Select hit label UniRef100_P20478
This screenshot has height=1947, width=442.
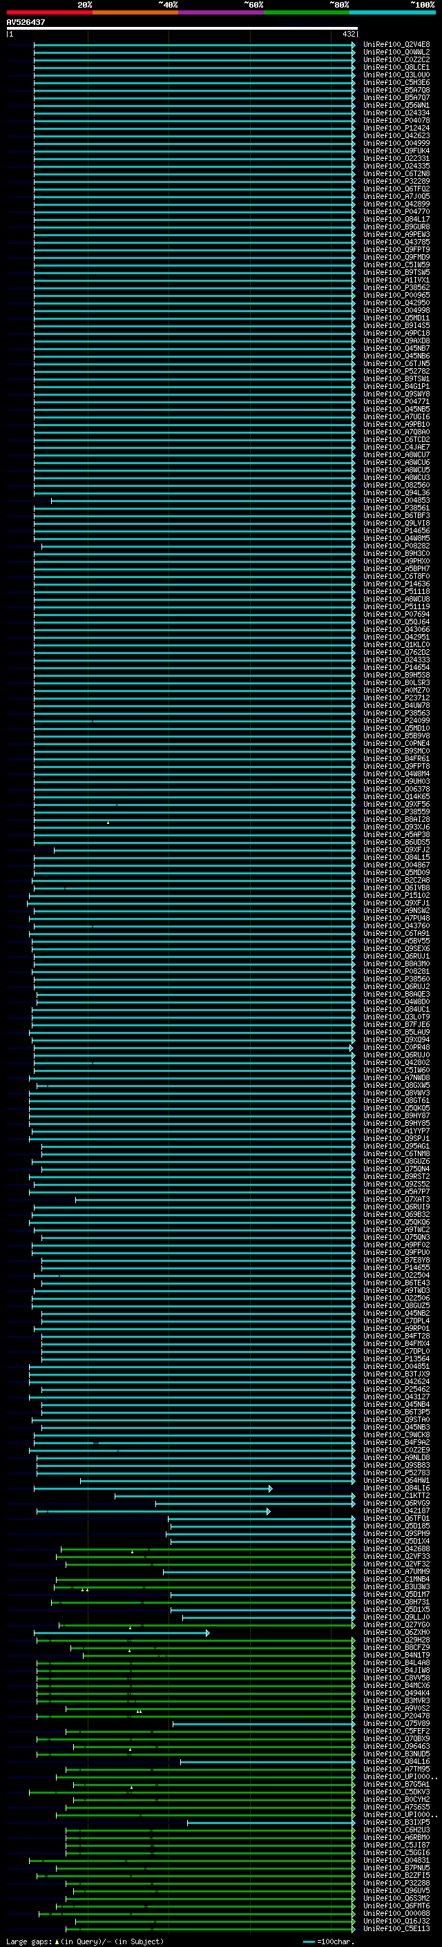click(x=396, y=1715)
